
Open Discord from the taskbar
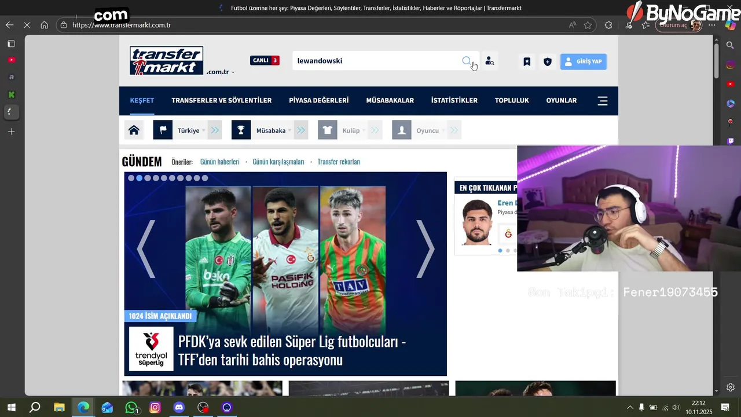(179, 408)
